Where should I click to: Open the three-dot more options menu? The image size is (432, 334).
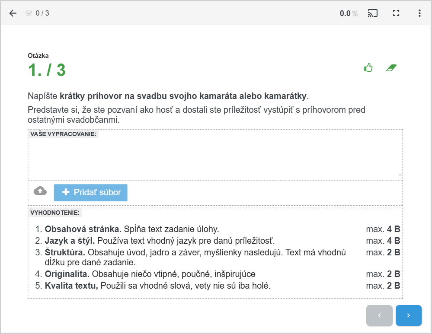pyautogui.click(x=419, y=13)
